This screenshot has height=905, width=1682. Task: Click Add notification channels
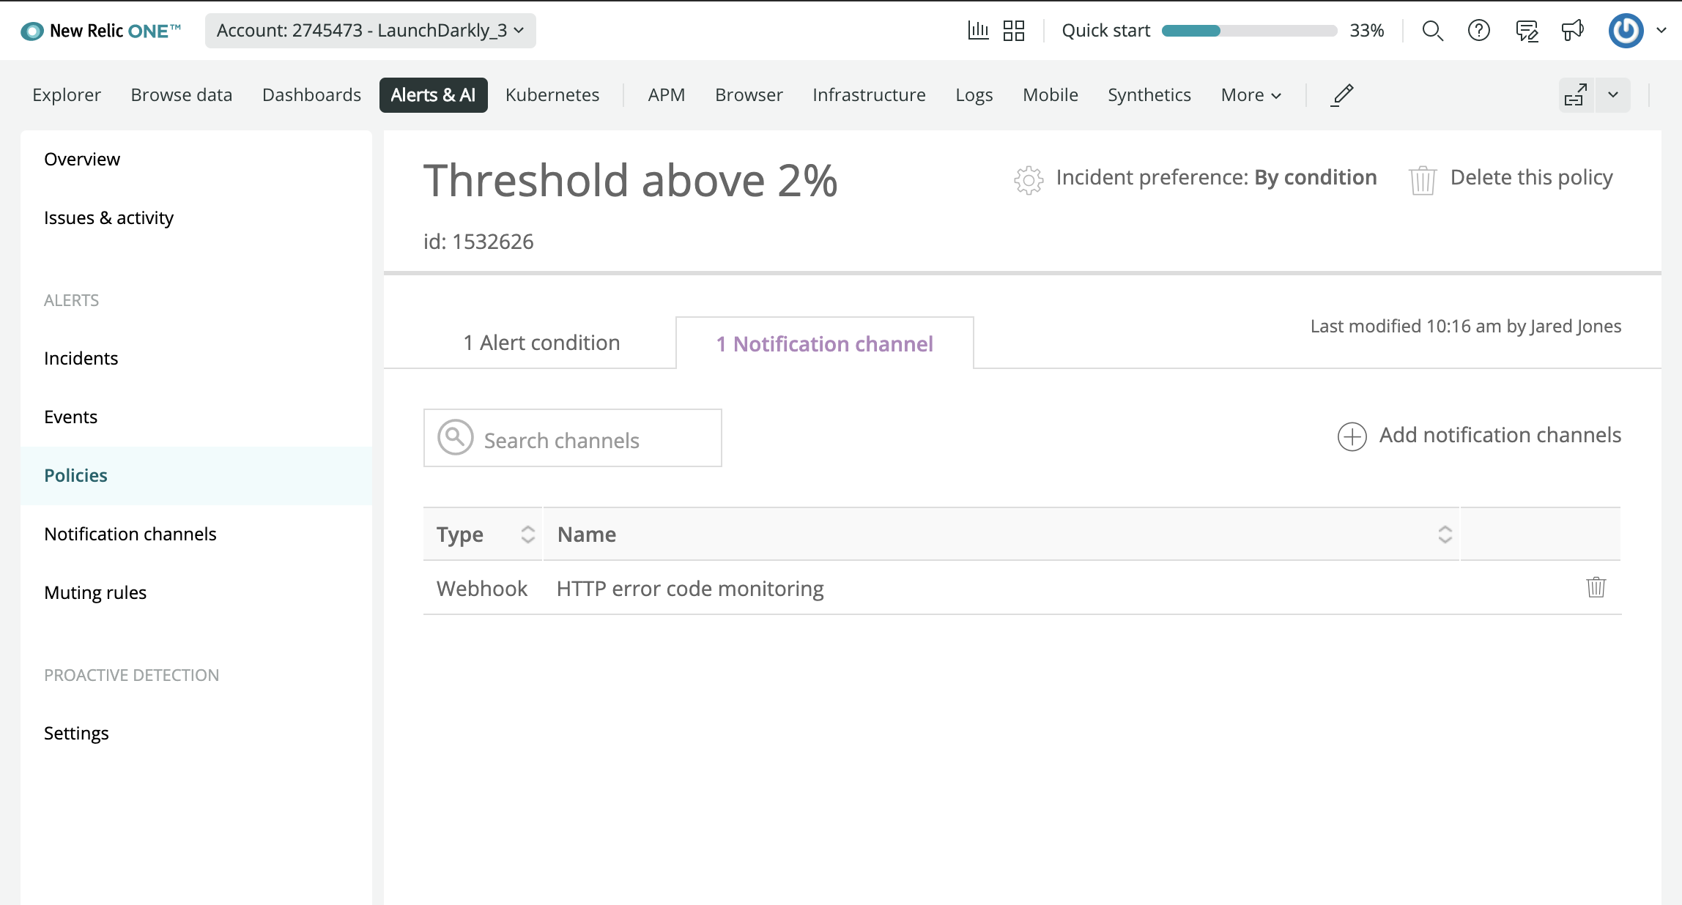1479,436
